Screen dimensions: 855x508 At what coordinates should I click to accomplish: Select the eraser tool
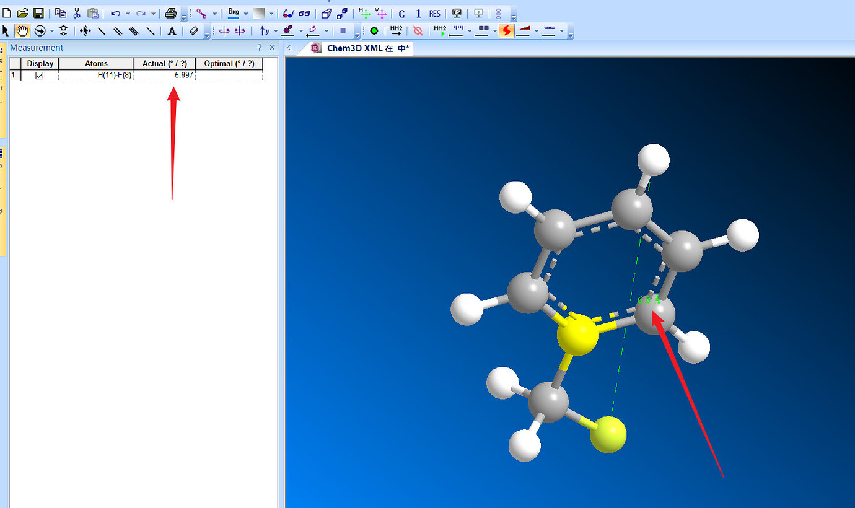coord(194,30)
